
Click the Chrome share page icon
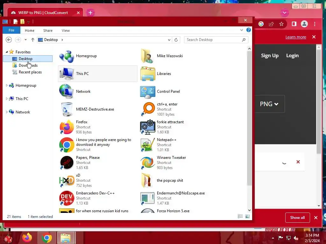271,24
